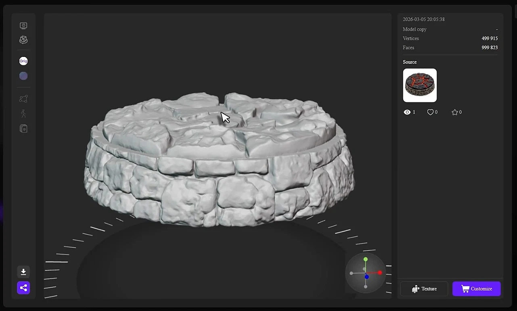Viewport: 517px width, 311px height.
Task: Toggle the wireframe topology icon
Action: click(x=23, y=98)
